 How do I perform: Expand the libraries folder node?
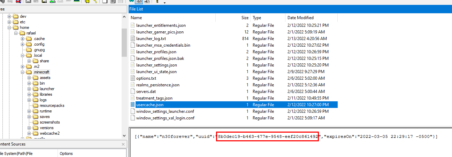click(29, 94)
